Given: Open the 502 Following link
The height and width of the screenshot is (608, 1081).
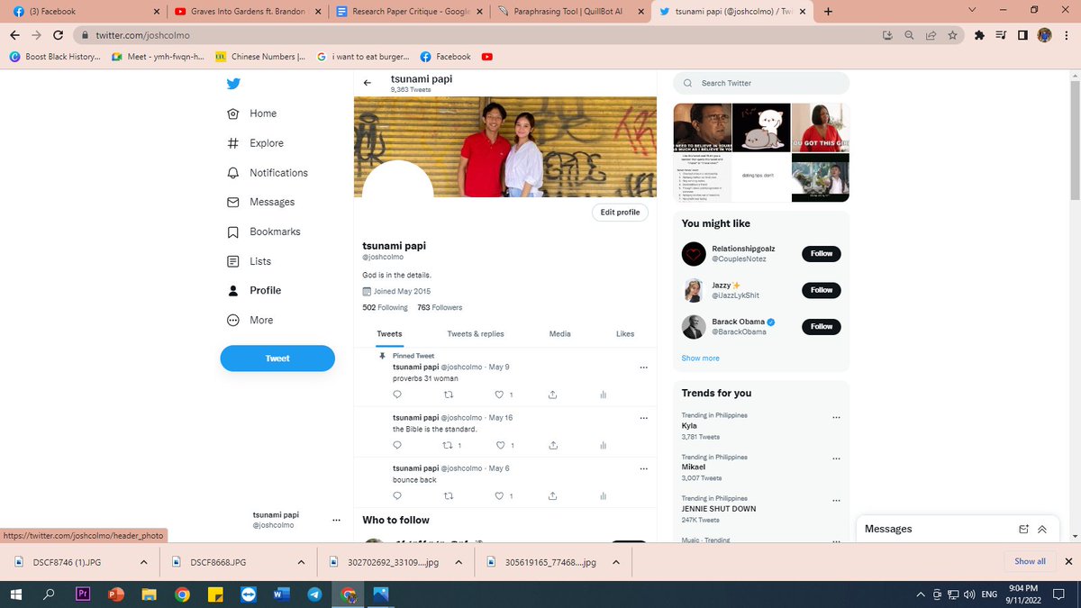Looking at the screenshot, I should click(386, 307).
